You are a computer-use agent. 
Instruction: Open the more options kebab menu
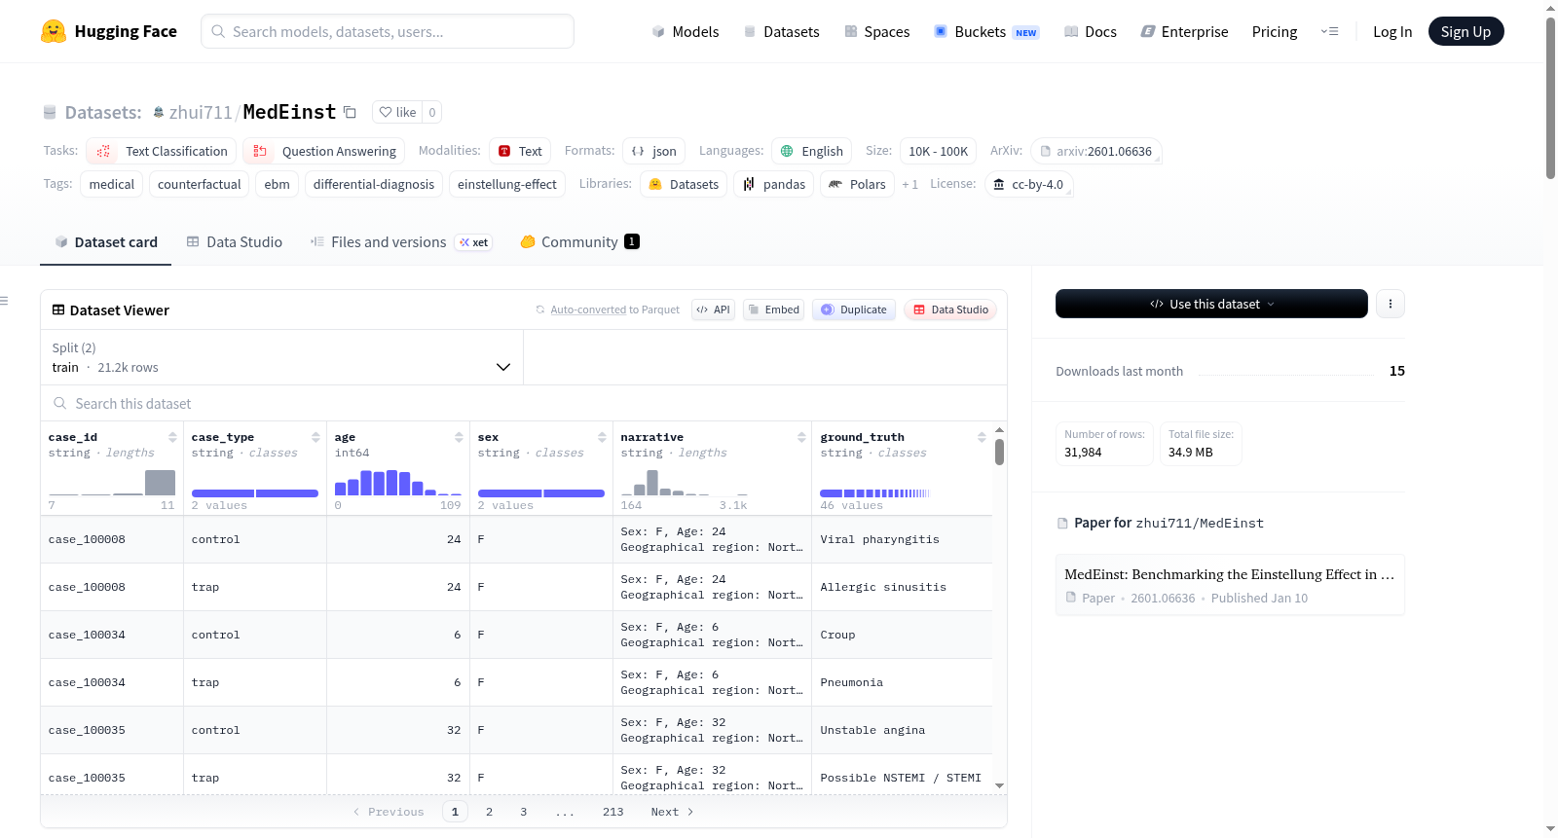[x=1391, y=304]
